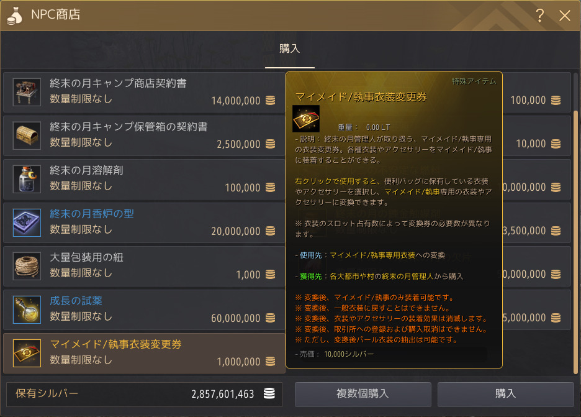Click the 購入 button at bottom right

(x=505, y=394)
